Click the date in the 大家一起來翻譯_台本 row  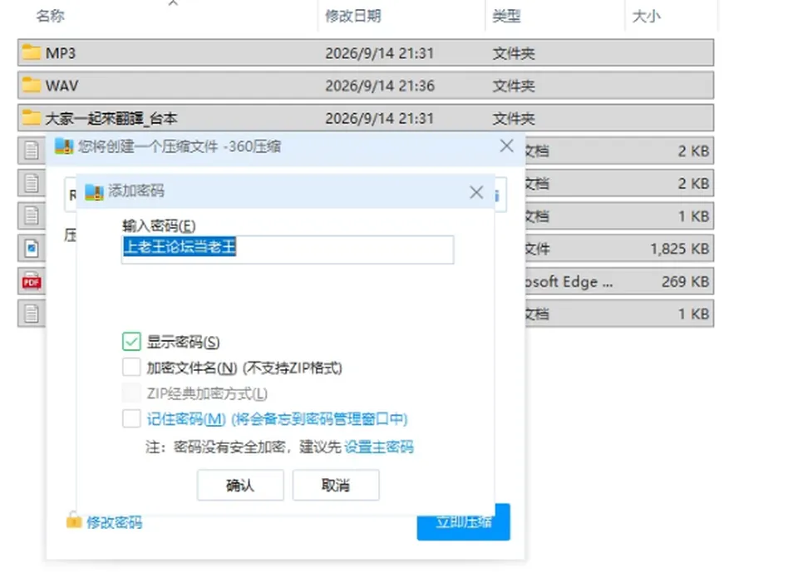[x=379, y=118]
